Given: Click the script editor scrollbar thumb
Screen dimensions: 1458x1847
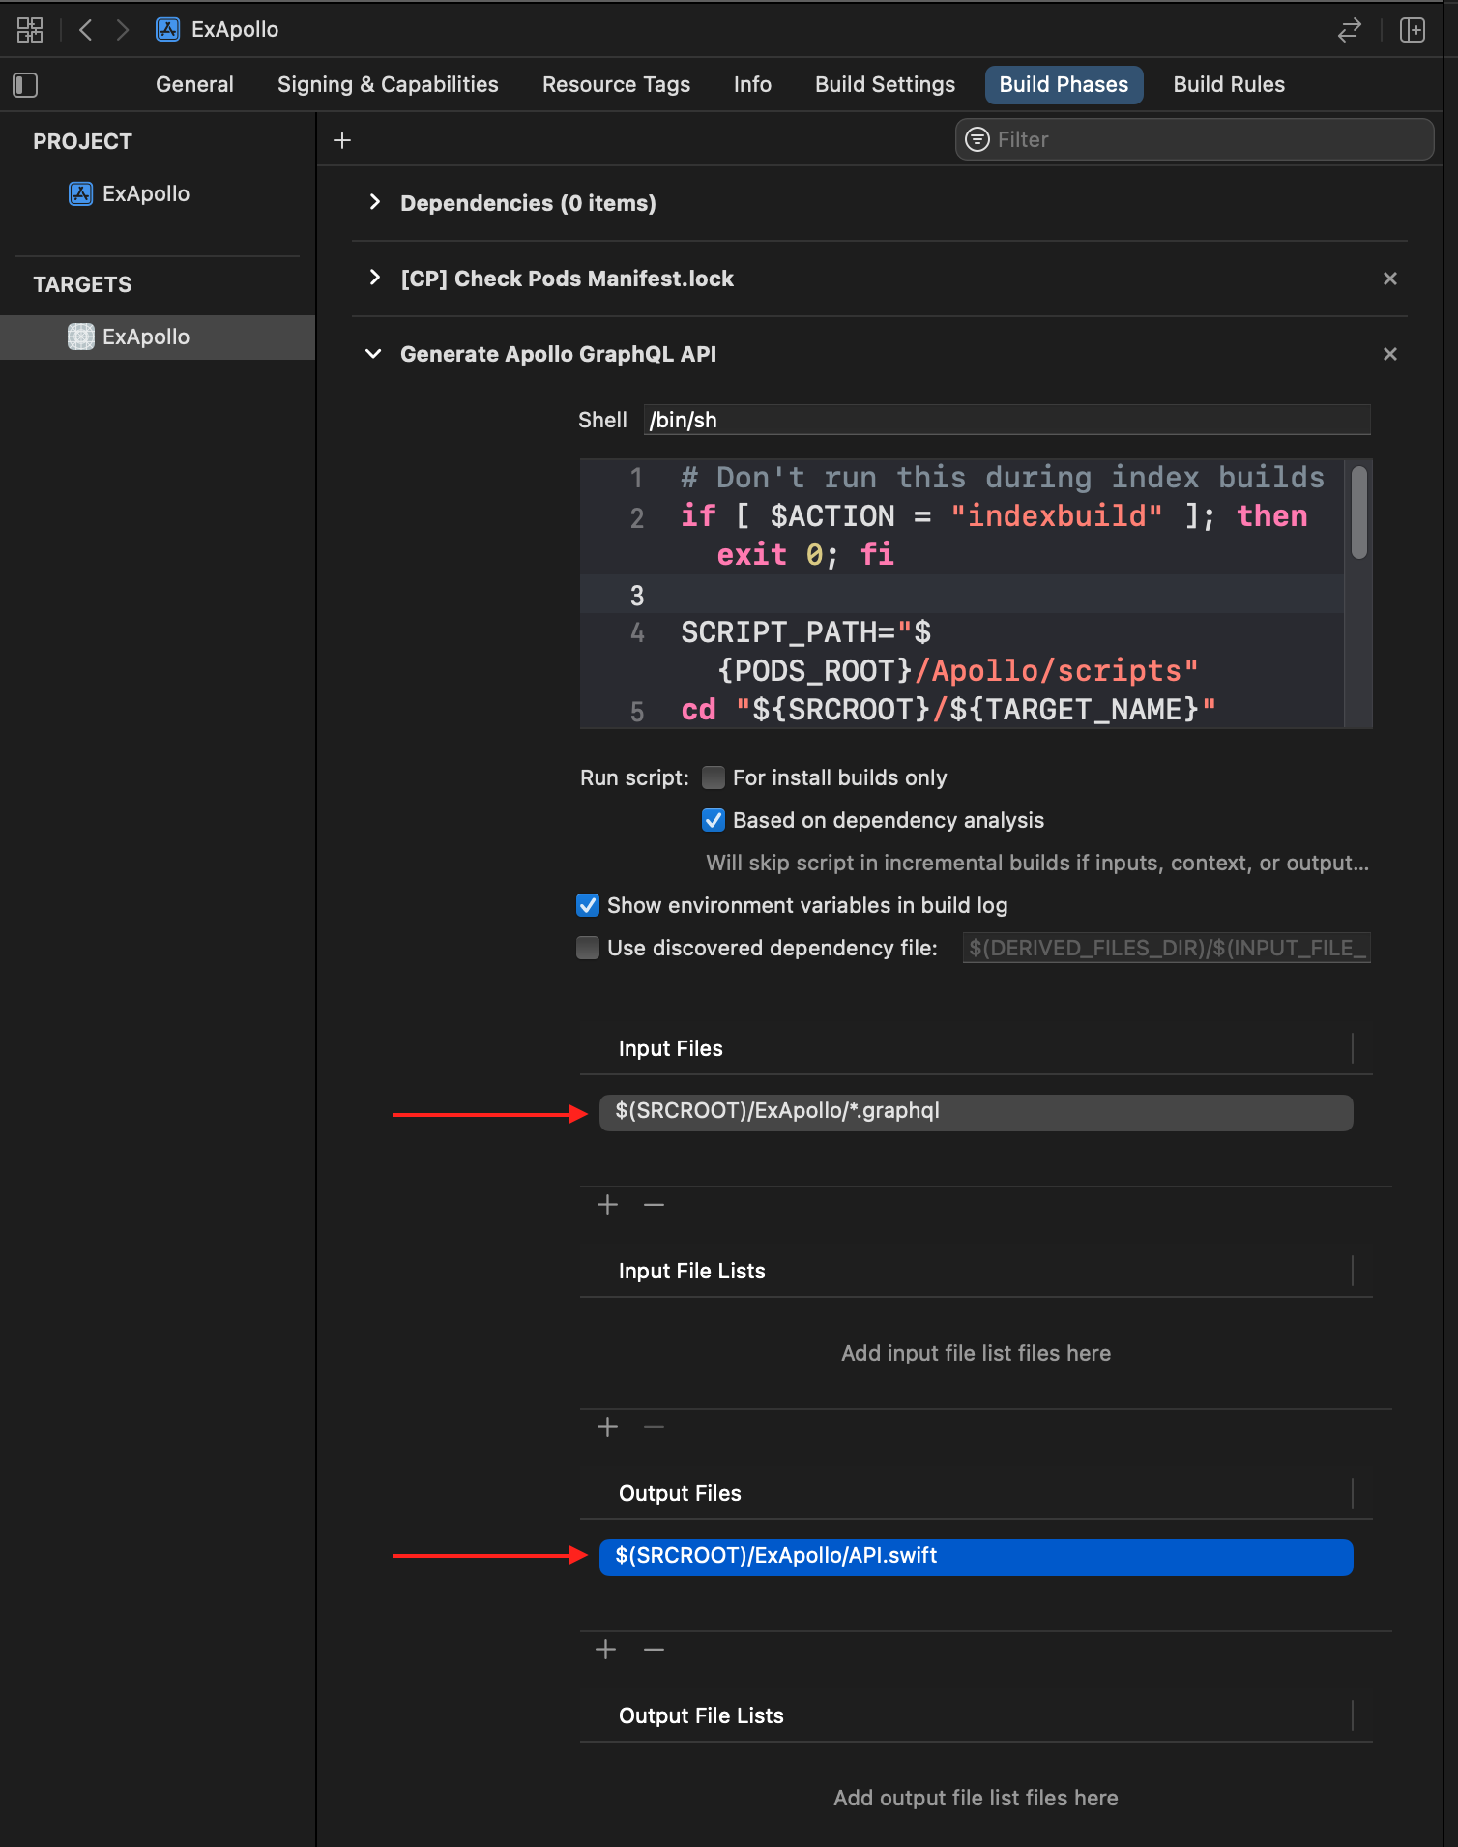Looking at the screenshot, I should [1359, 513].
